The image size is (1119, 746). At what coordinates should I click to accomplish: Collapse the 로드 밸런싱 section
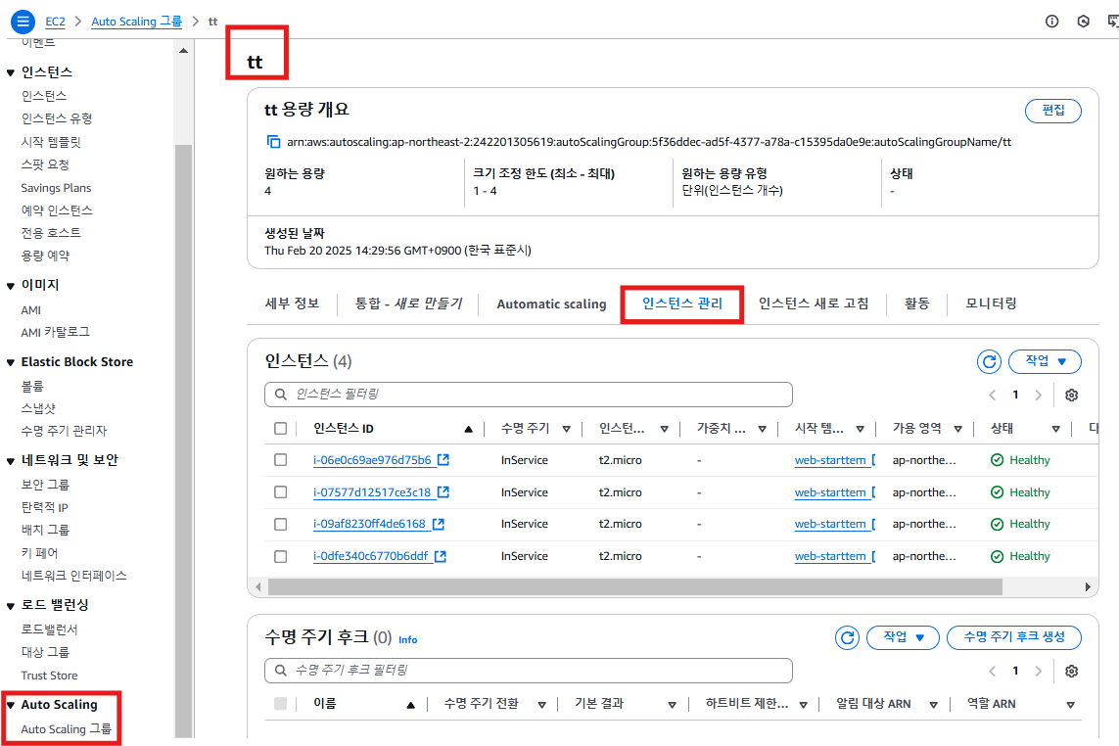pyautogui.click(x=11, y=606)
